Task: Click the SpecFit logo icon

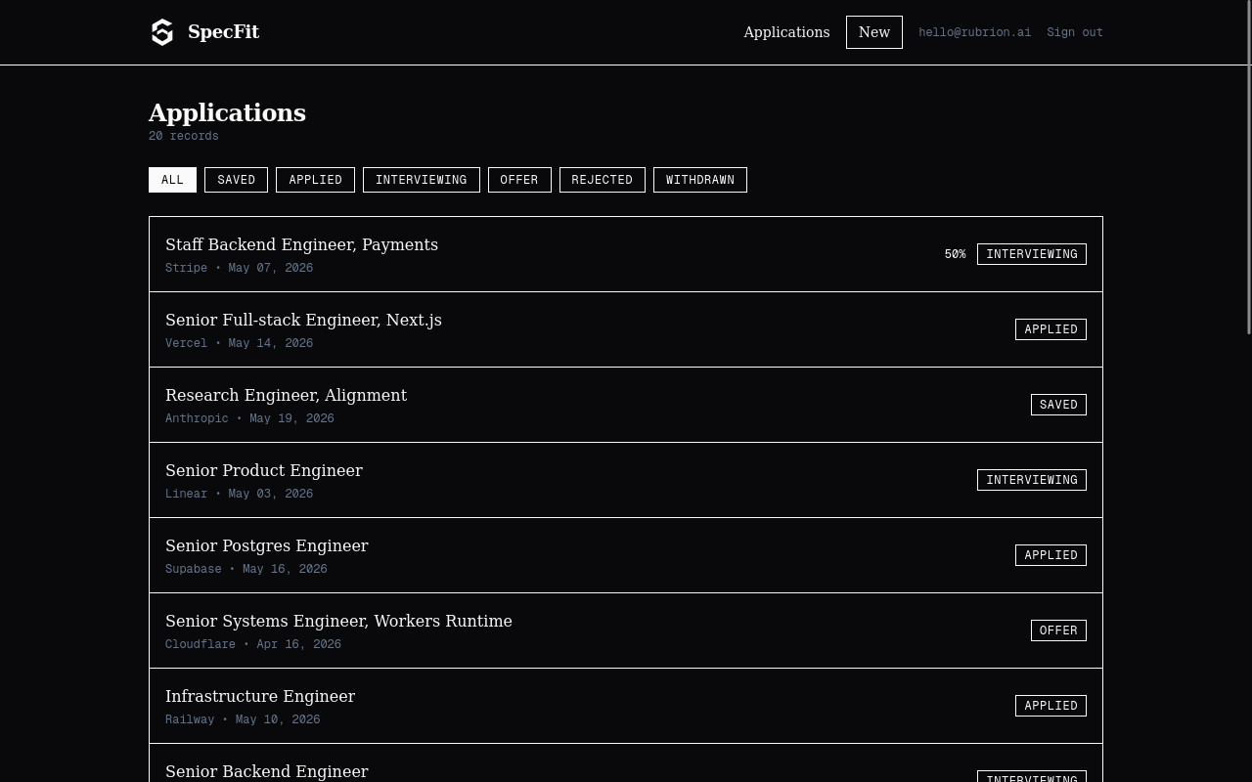Action: click(x=162, y=32)
